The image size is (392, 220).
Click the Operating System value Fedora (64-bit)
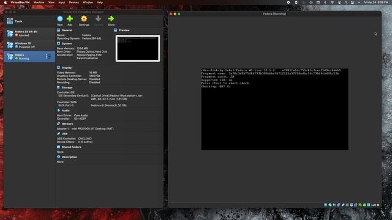click(x=91, y=38)
